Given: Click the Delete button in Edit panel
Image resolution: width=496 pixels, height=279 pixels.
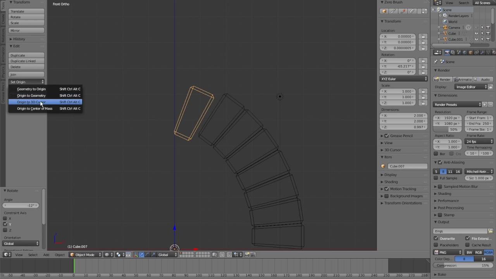Looking at the screenshot, I should [x=26, y=67].
